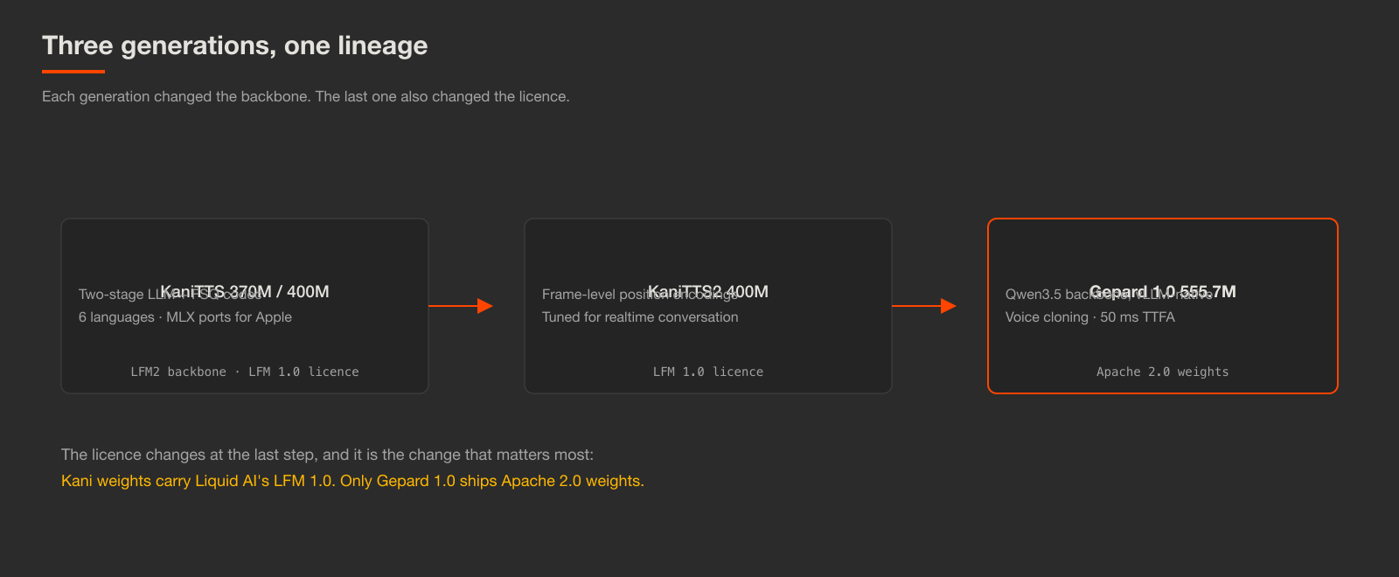
Task: Click the 'Each generation changed the backbone' subtitle
Action: (x=306, y=96)
